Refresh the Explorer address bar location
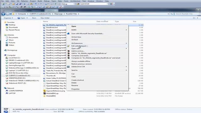This screenshot has height=113, width=201. tap(172, 14)
